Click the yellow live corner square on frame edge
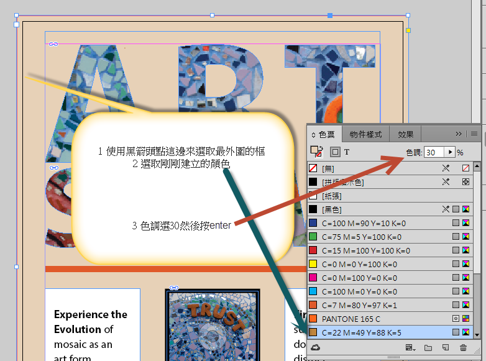 tap(408, 30)
